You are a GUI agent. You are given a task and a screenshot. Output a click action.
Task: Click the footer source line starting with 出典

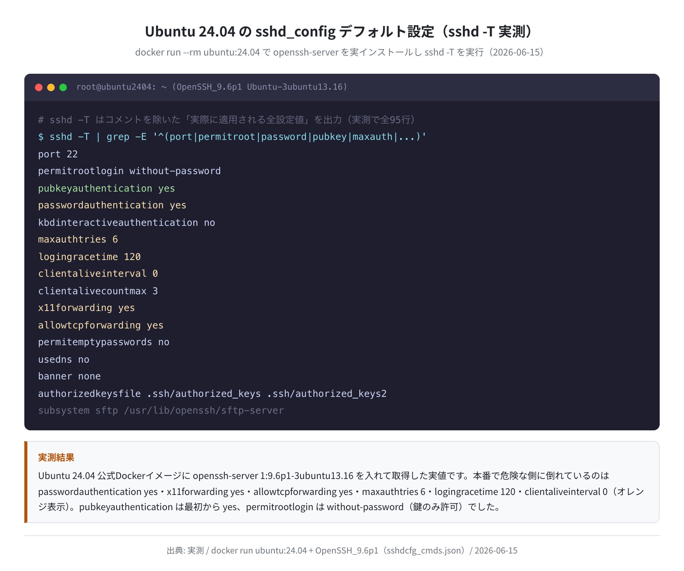coord(342,550)
